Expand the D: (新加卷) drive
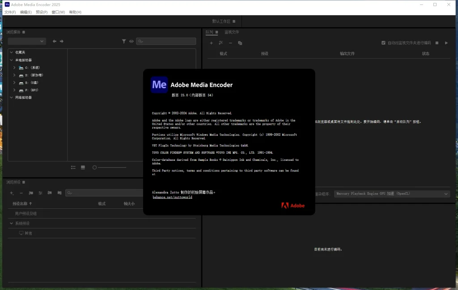This screenshot has width=458, height=290. [x=14, y=75]
